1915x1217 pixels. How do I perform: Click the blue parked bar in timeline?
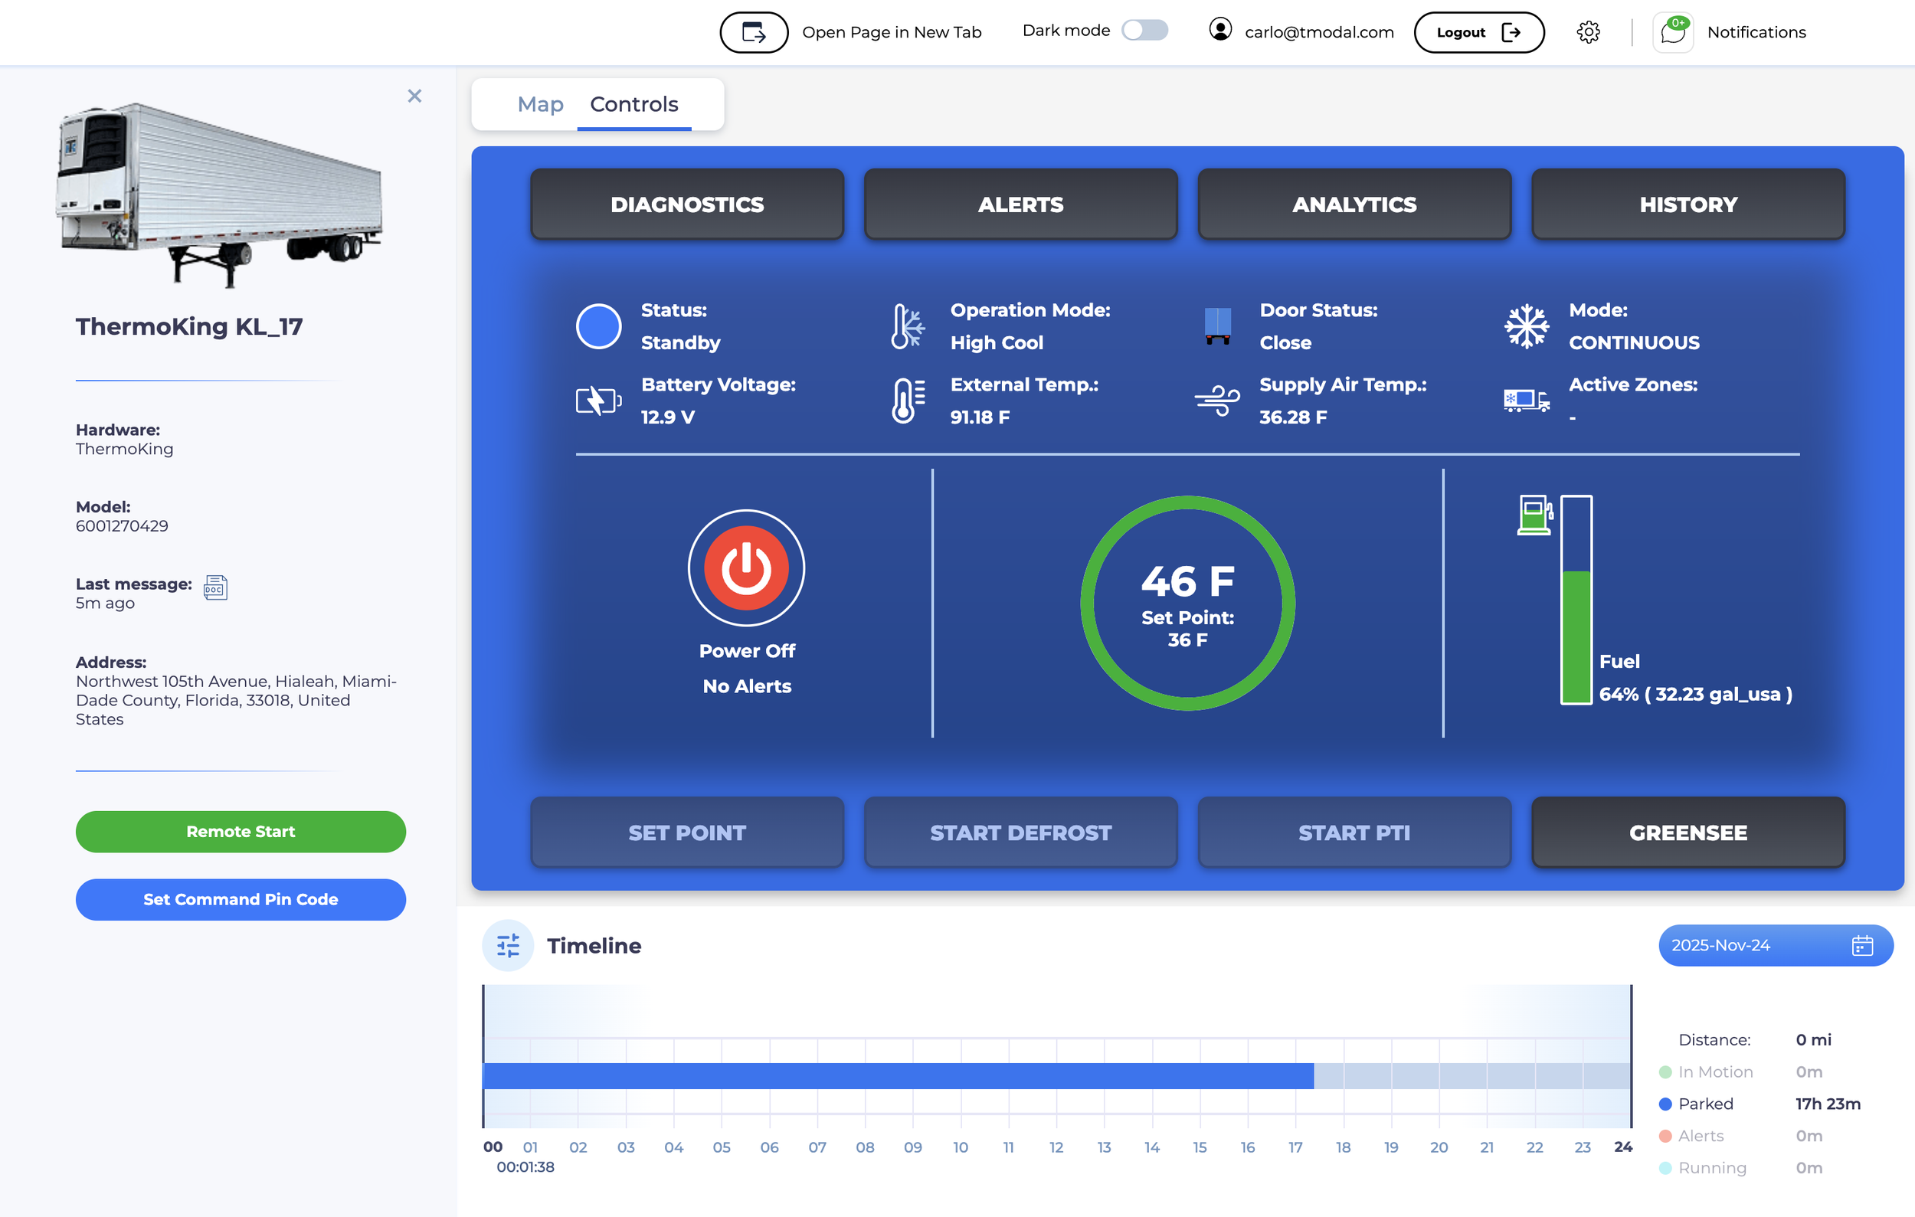tap(897, 1075)
